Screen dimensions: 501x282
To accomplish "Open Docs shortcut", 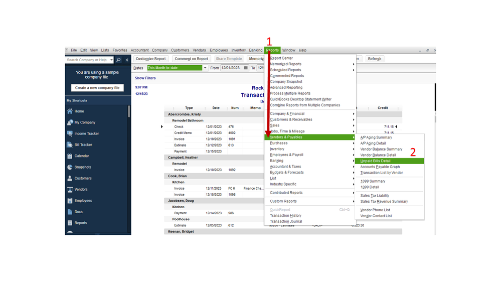I will coord(78,212).
